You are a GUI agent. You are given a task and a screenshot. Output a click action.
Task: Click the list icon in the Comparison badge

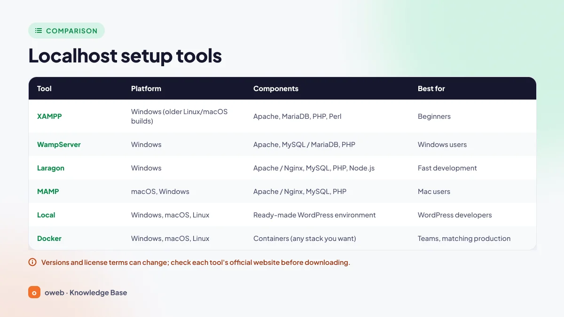[x=39, y=31]
